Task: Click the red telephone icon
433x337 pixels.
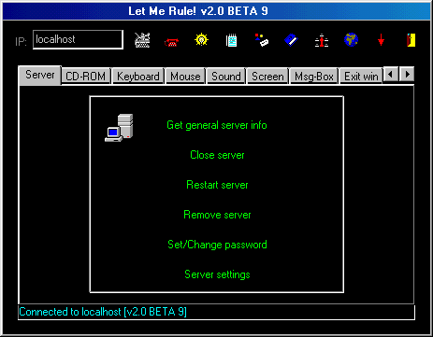Action: [171, 42]
